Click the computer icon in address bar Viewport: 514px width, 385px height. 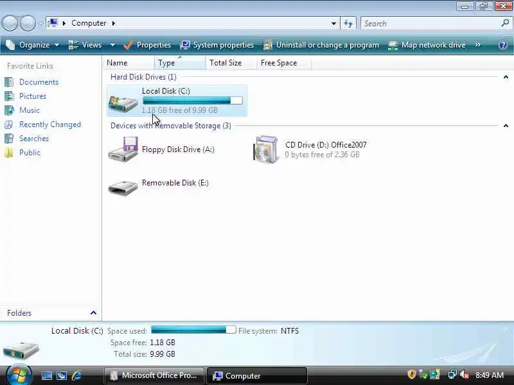[53, 23]
